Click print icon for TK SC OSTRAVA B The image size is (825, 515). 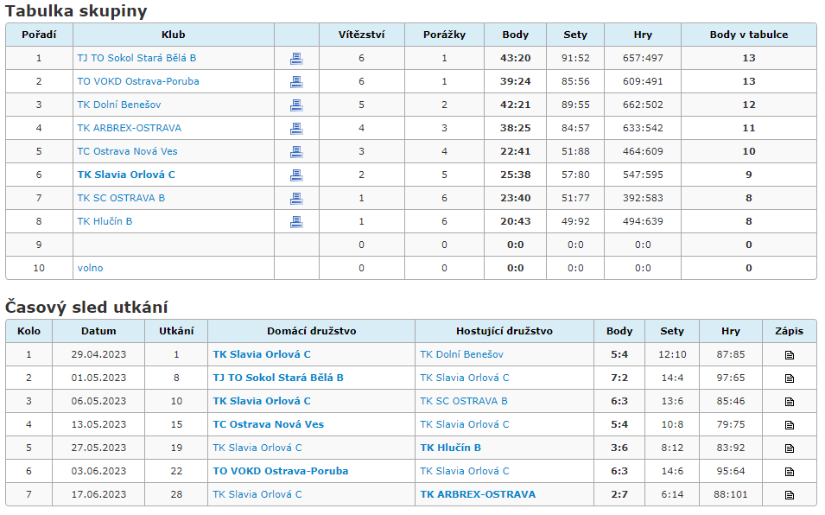(296, 199)
